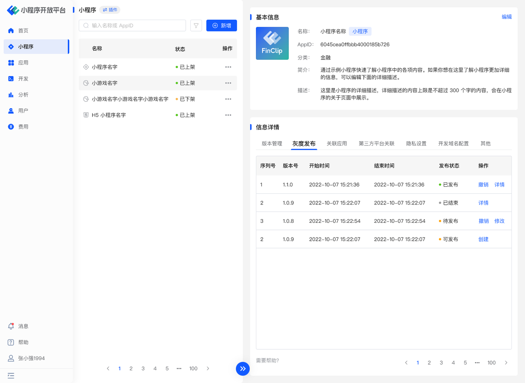The height and width of the screenshot is (383, 525).
Task: Open 分析 analytics in sidebar
Action: tap(23, 95)
